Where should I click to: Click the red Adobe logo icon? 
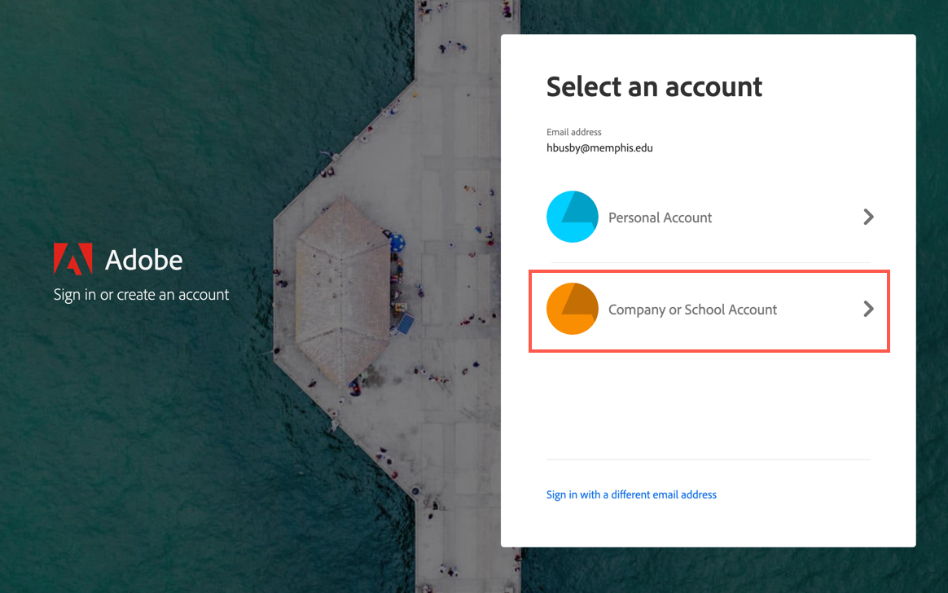[x=72, y=259]
